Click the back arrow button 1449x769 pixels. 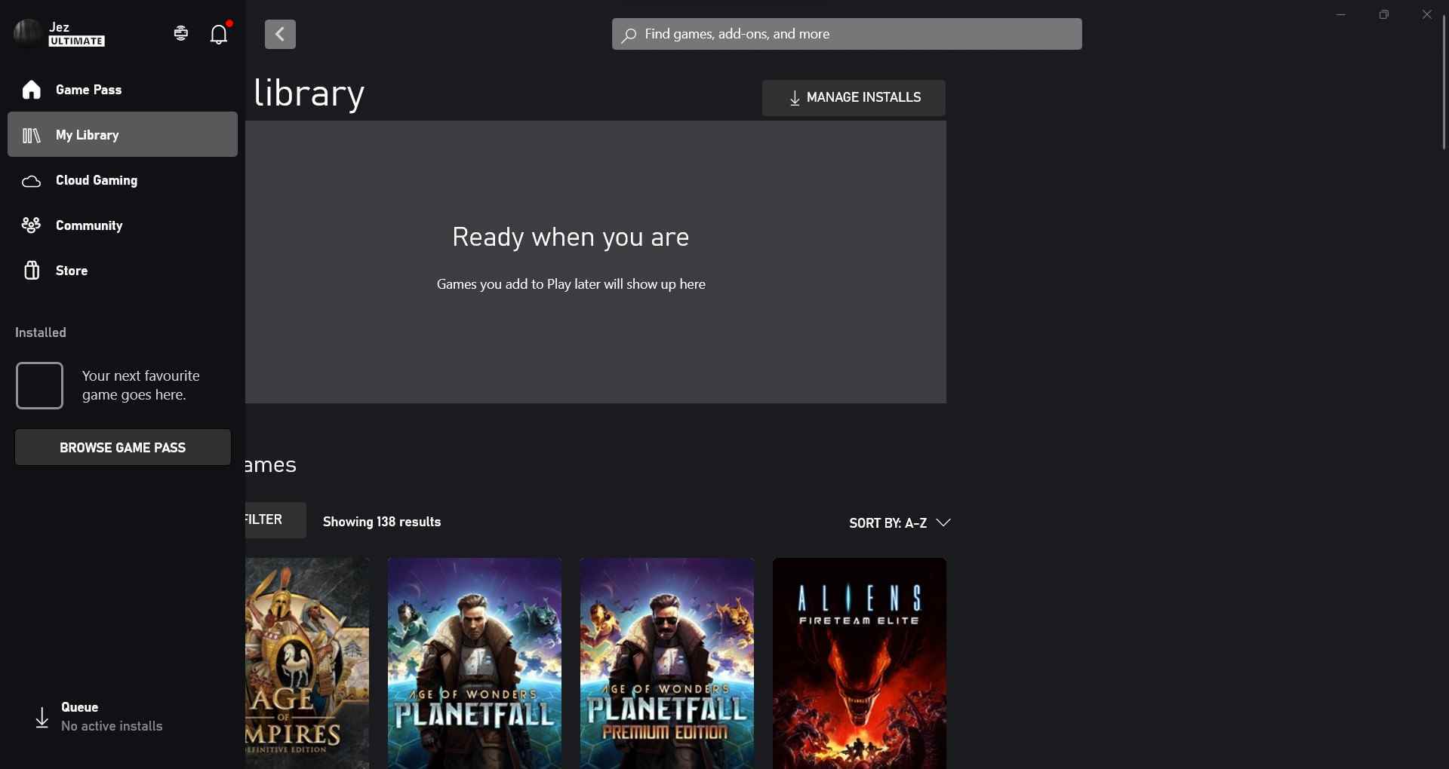click(x=280, y=34)
